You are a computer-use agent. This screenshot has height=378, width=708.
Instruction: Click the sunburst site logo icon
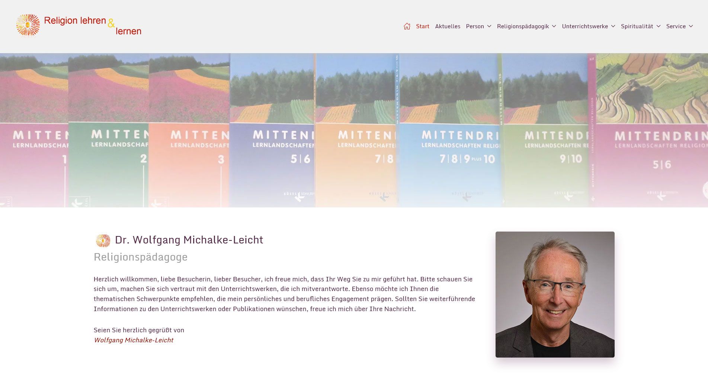point(28,26)
